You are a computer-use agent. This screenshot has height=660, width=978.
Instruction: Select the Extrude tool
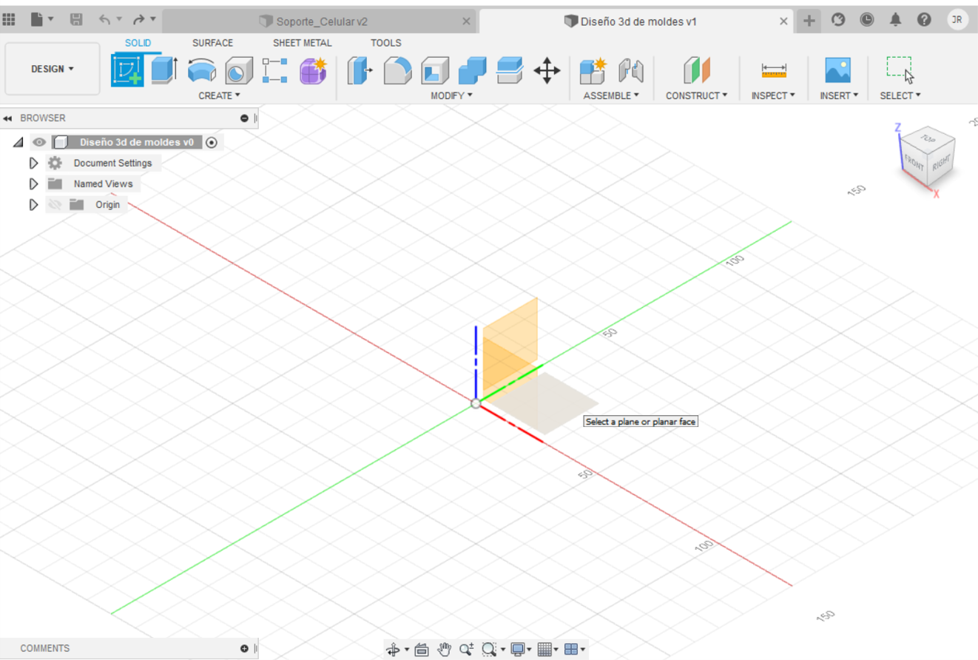click(164, 71)
